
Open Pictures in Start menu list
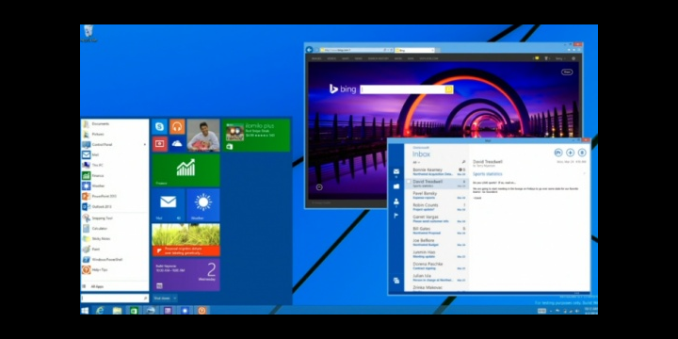tap(115, 134)
